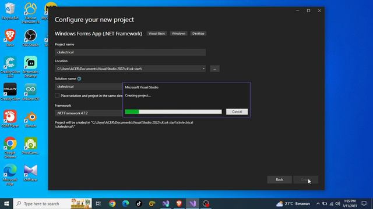
Task: Open volume control in system tray
Action: [338, 204]
